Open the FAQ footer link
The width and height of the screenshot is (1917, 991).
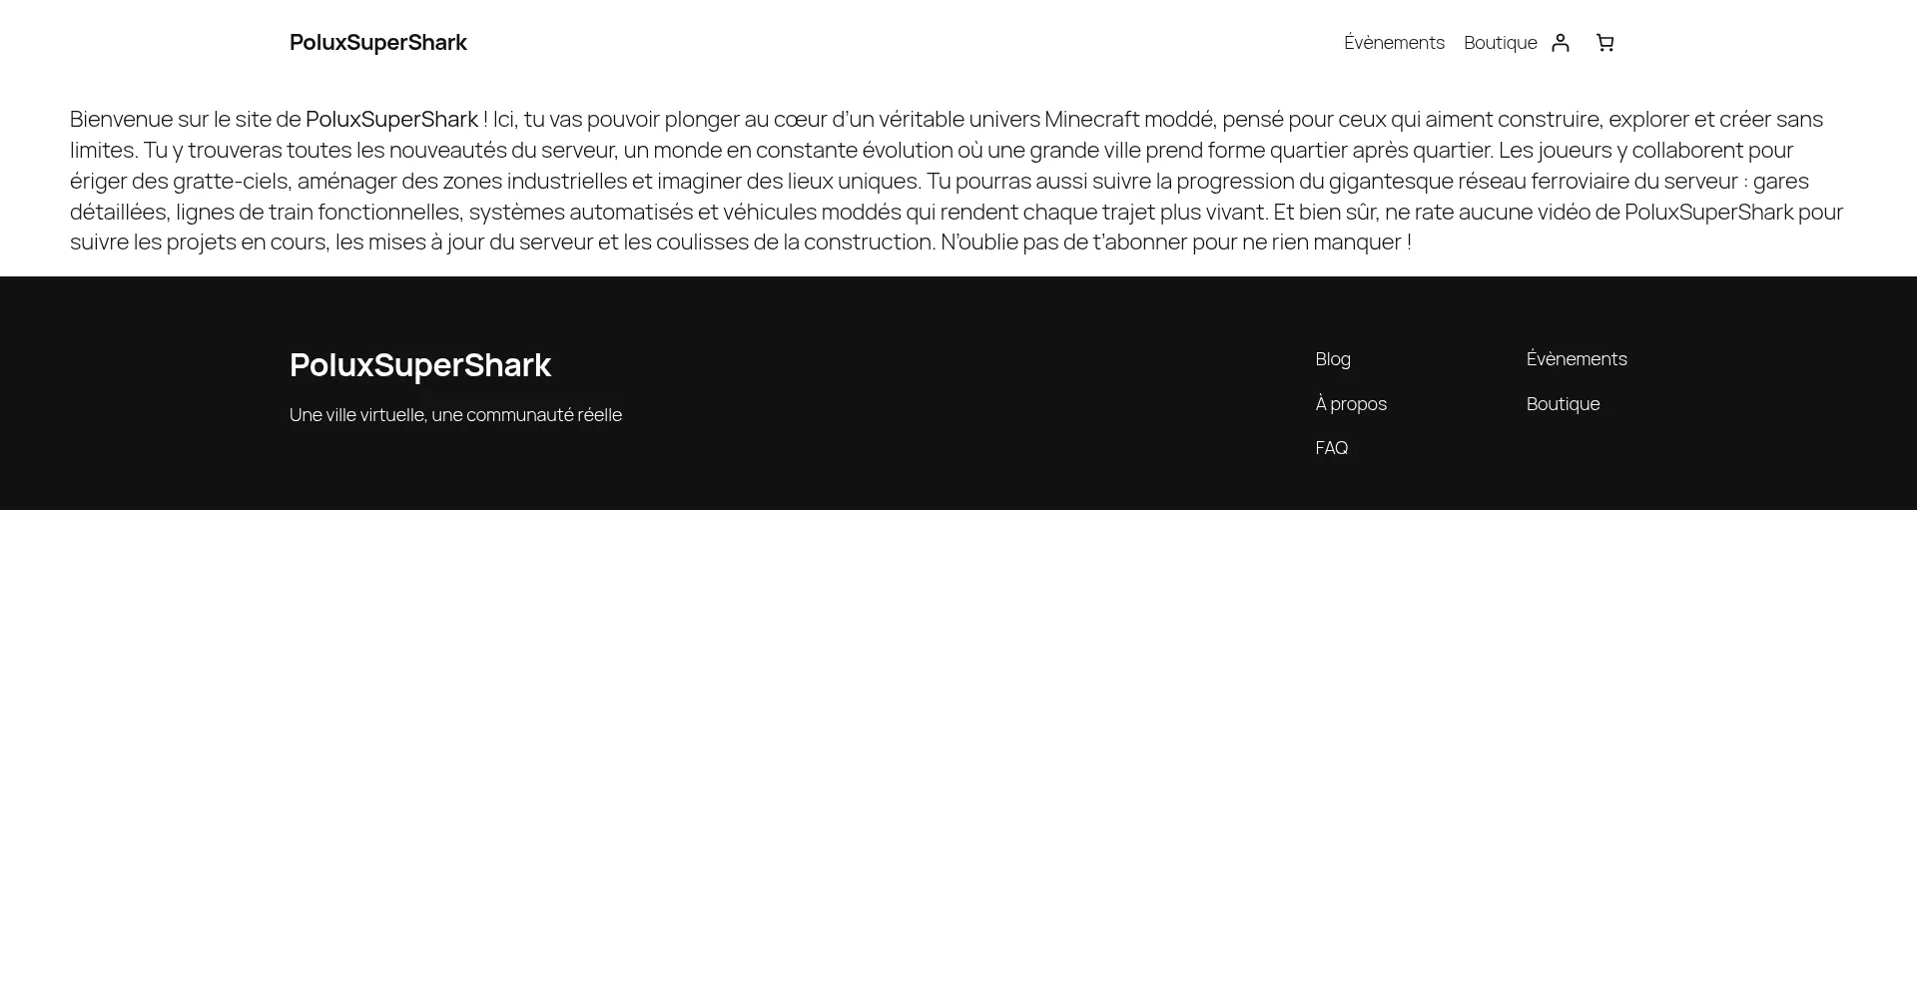point(1331,448)
